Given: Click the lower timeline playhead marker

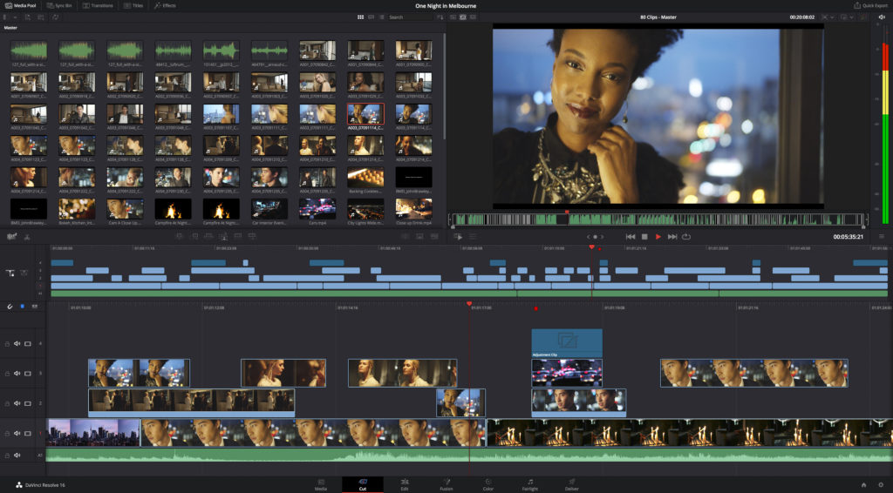Looking at the screenshot, I should point(469,304).
